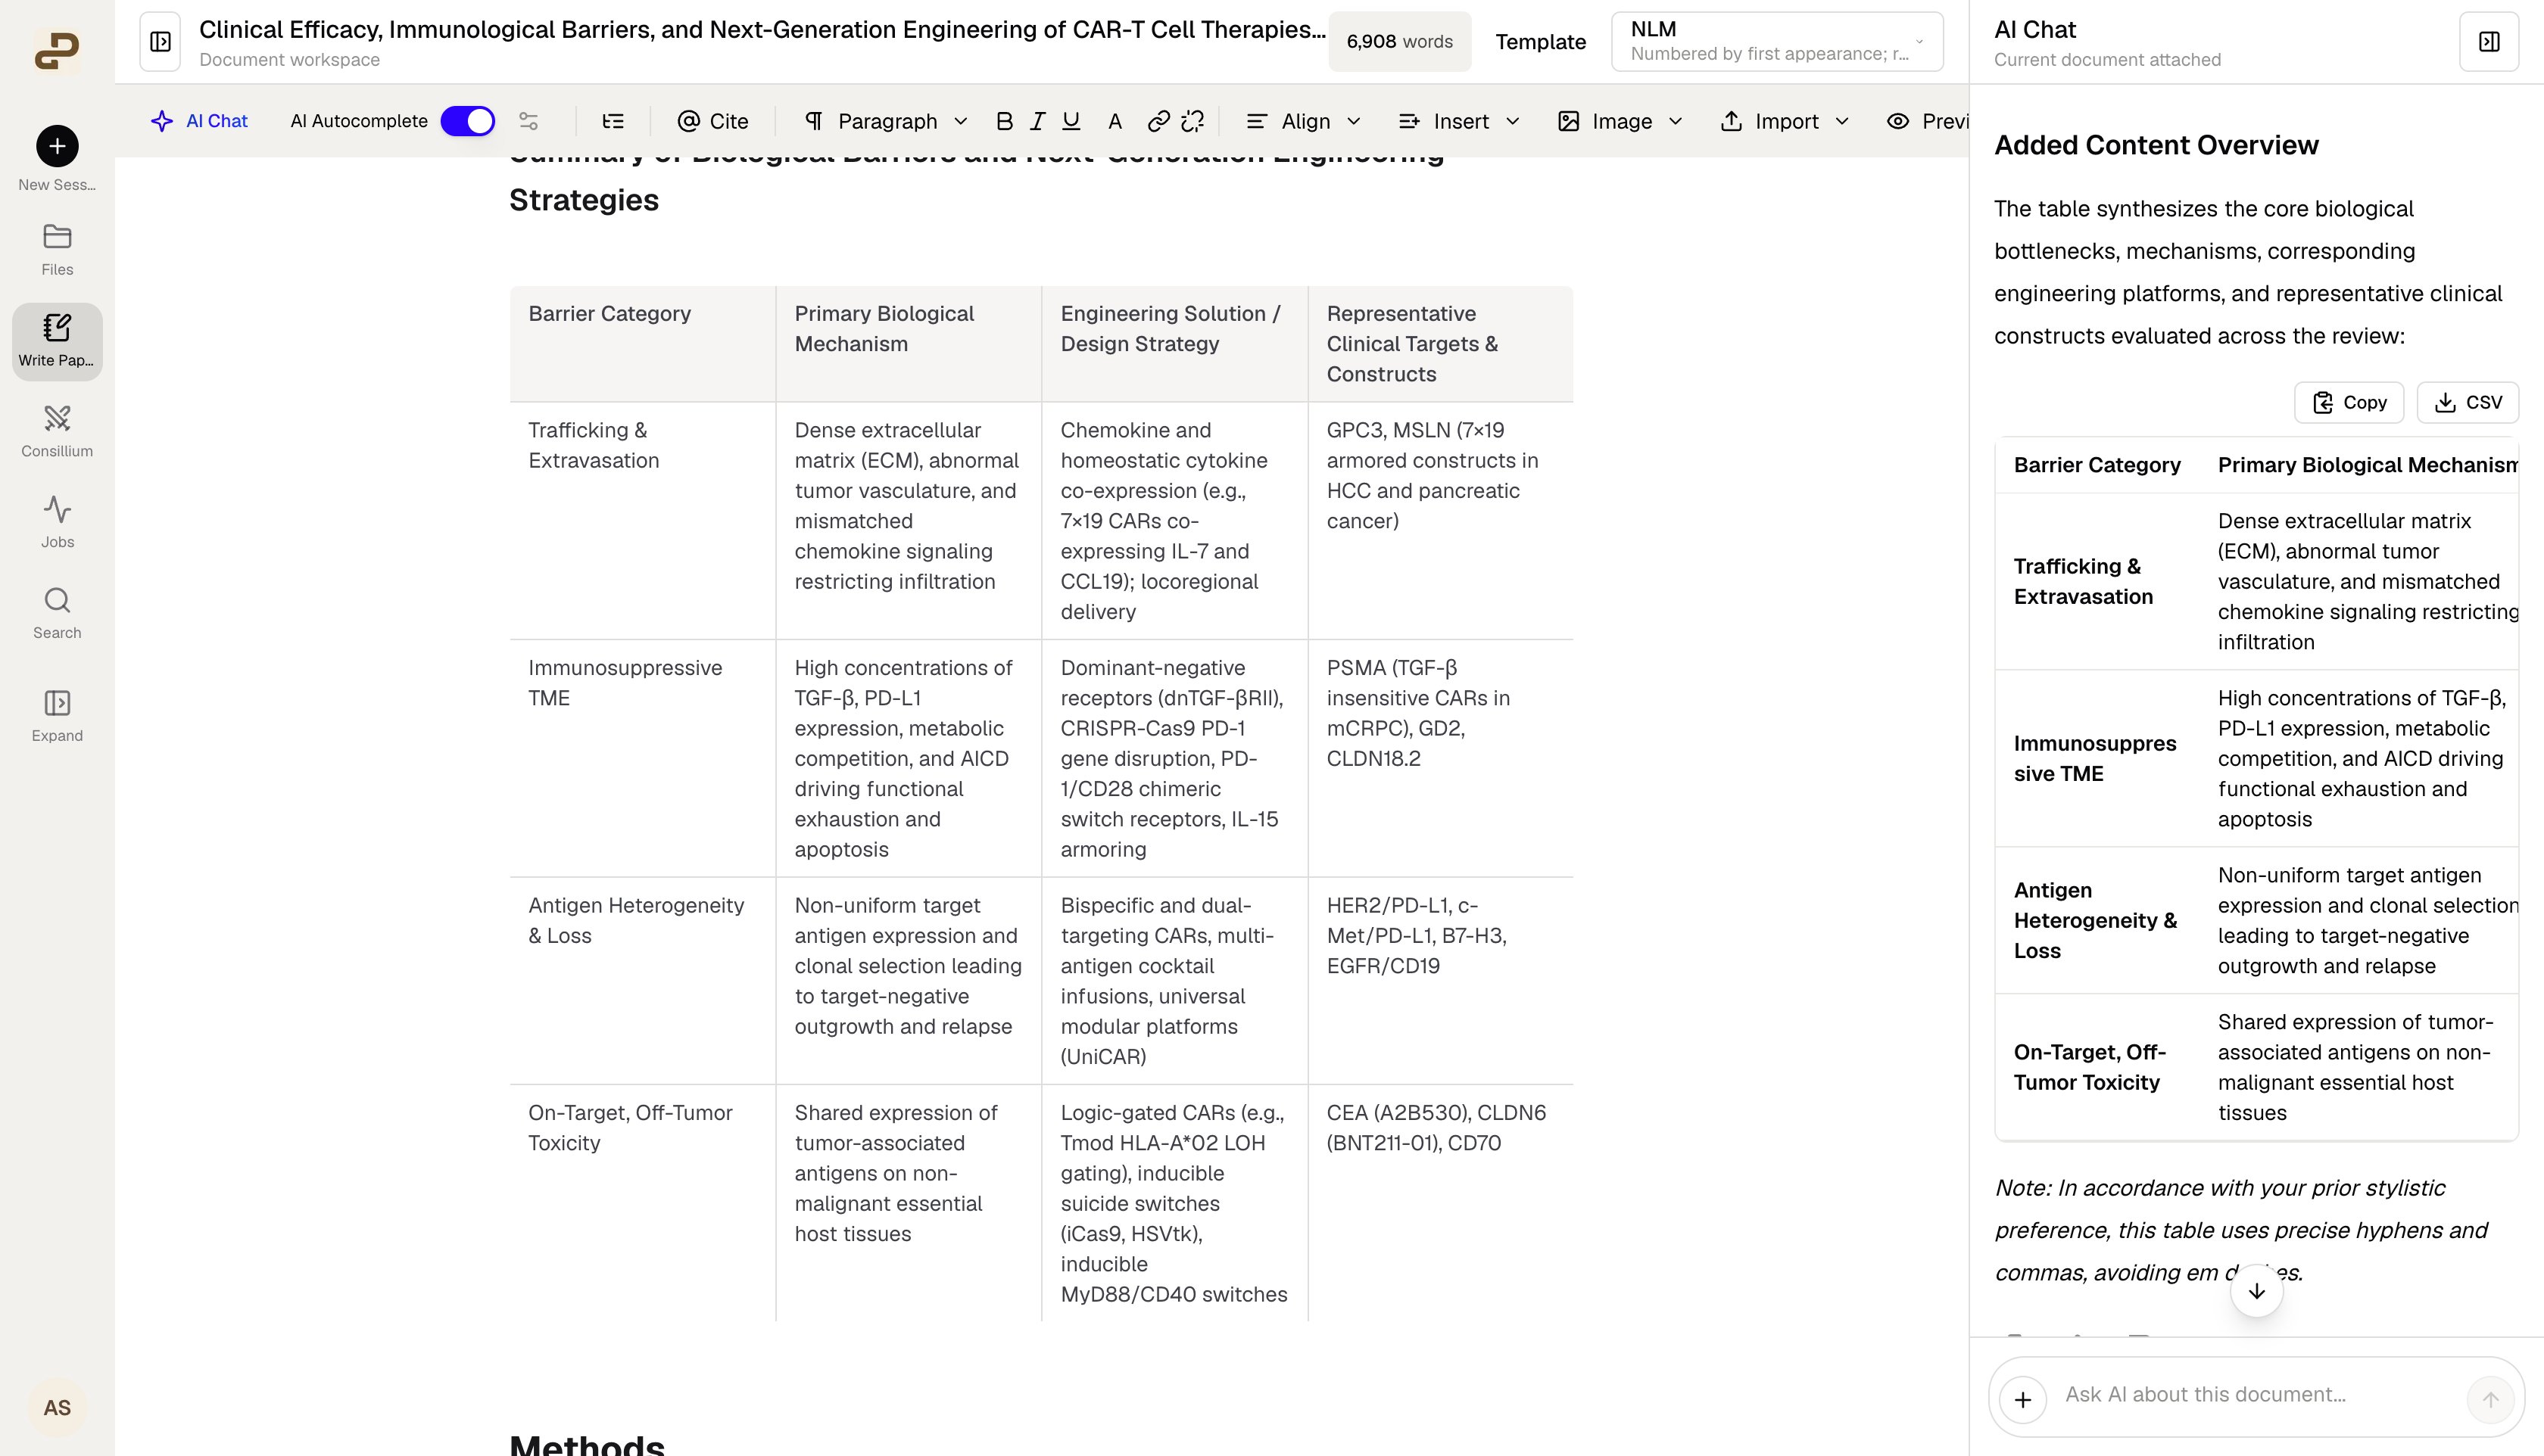This screenshot has height=1456, width=2544.
Task: Add attachment with chat plus button
Action: (2023, 1399)
